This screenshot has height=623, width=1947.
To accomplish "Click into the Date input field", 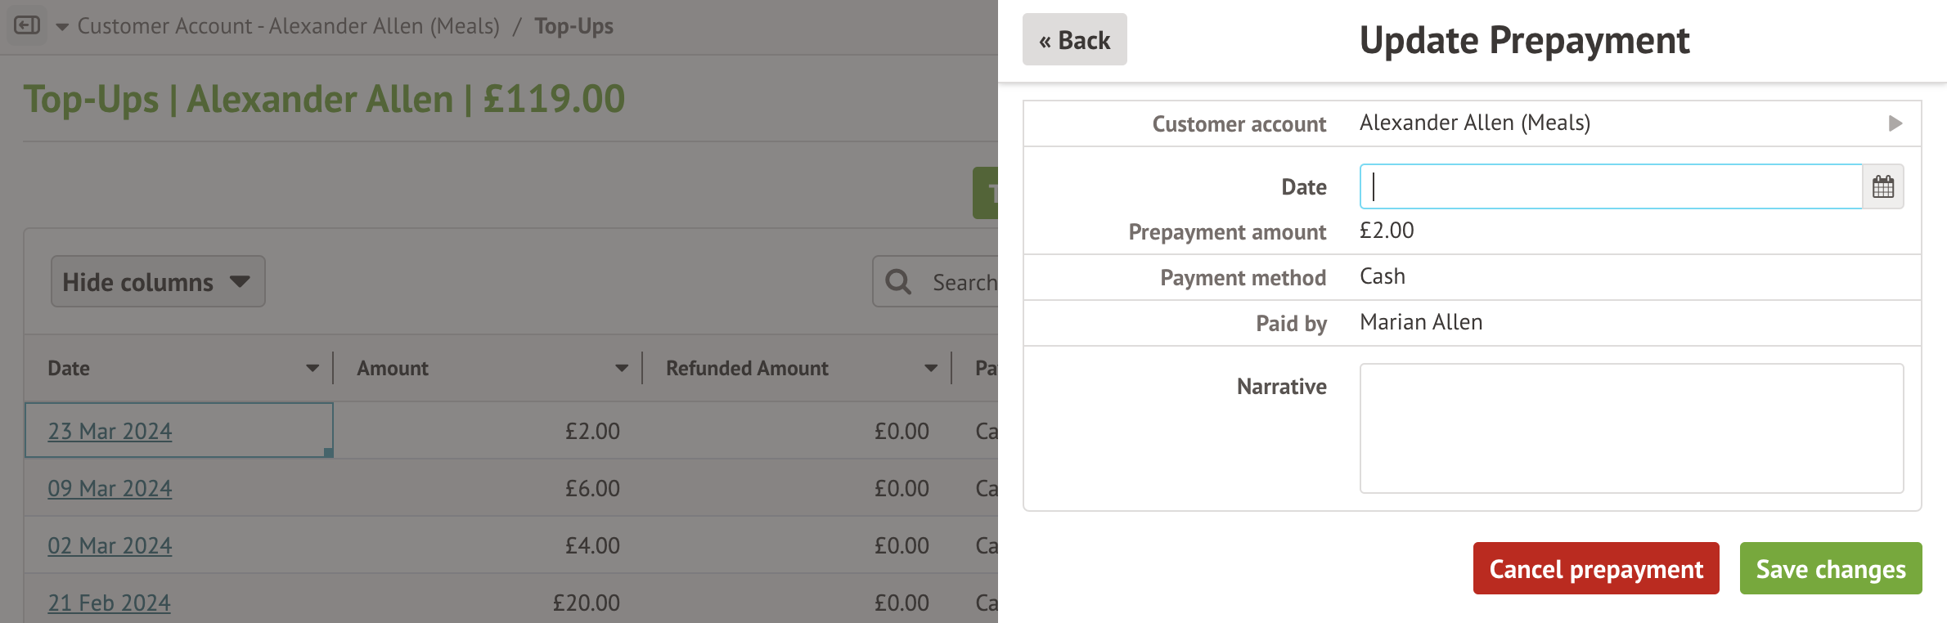I will 1610,187.
